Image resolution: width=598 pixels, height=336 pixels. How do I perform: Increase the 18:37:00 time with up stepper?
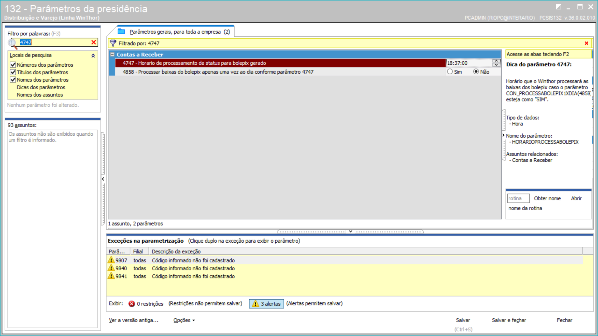[496, 61]
